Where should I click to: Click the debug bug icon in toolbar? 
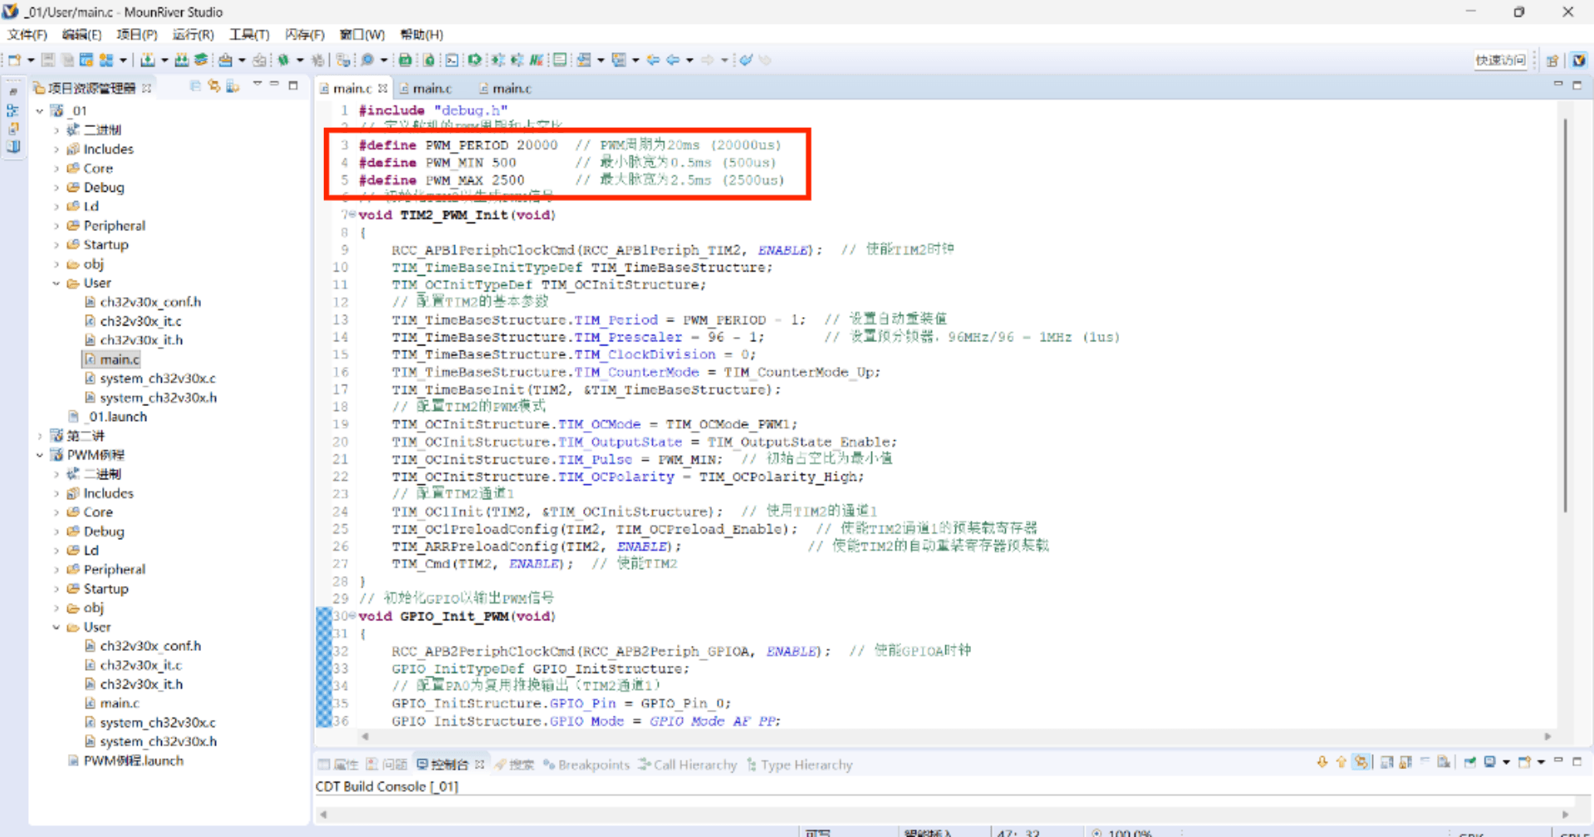coord(283,60)
